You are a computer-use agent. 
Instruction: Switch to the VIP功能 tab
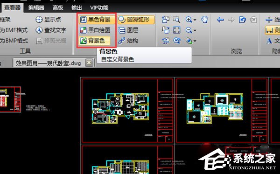click(x=99, y=7)
